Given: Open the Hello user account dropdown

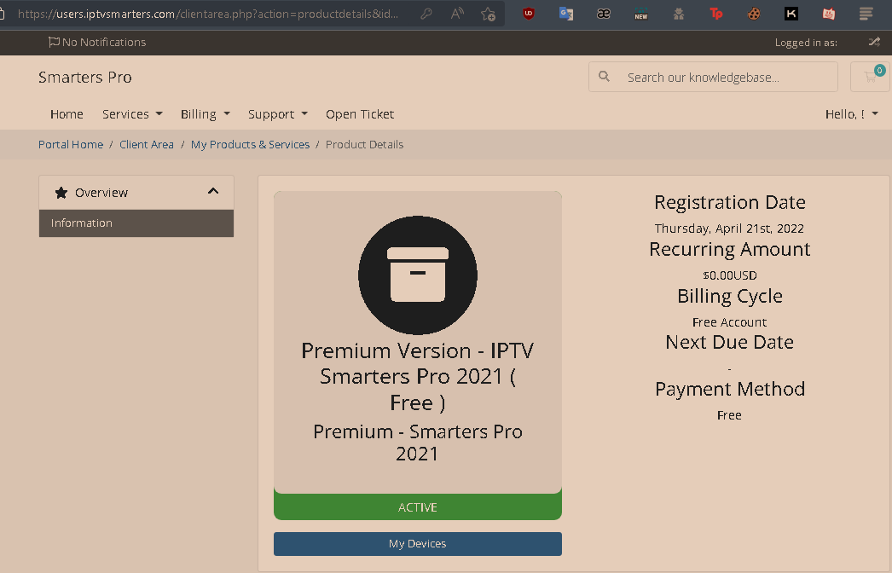Looking at the screenshot, I should point(852,113).
